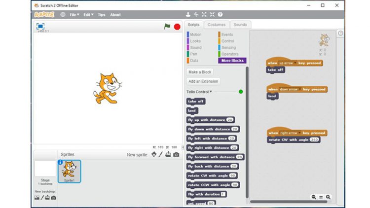Screen dimensions: 370x208
Task: Click the scripts area horizontal scrollbar
Action: 289,202
